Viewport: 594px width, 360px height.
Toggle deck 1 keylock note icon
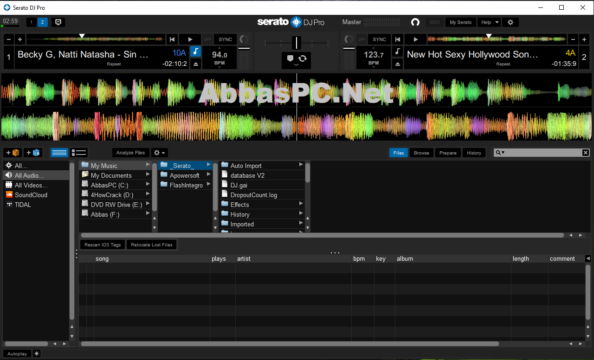coord(196,51)
